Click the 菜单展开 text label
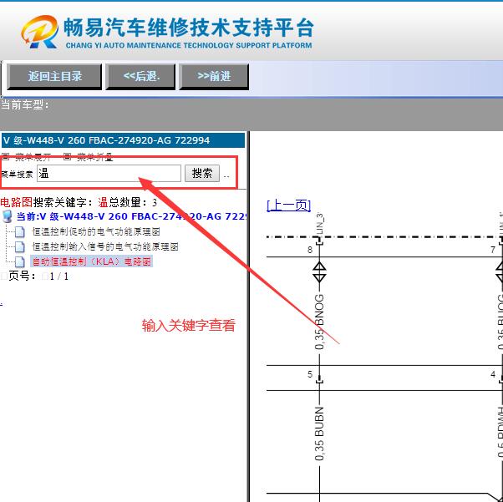This screenshot has width=503, height=502. pos(33,157)
